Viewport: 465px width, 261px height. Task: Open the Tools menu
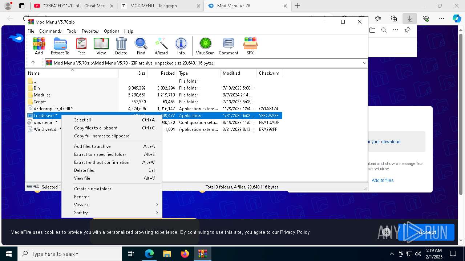pyautogui.click(x=72, y=31)
